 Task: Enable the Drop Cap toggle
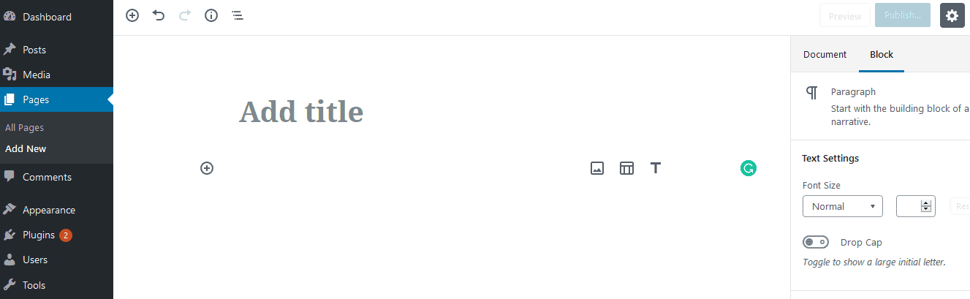click(816, 242)
